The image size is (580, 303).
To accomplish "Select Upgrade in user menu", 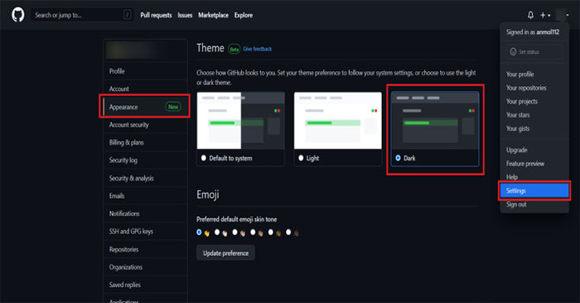I will 534,150.
